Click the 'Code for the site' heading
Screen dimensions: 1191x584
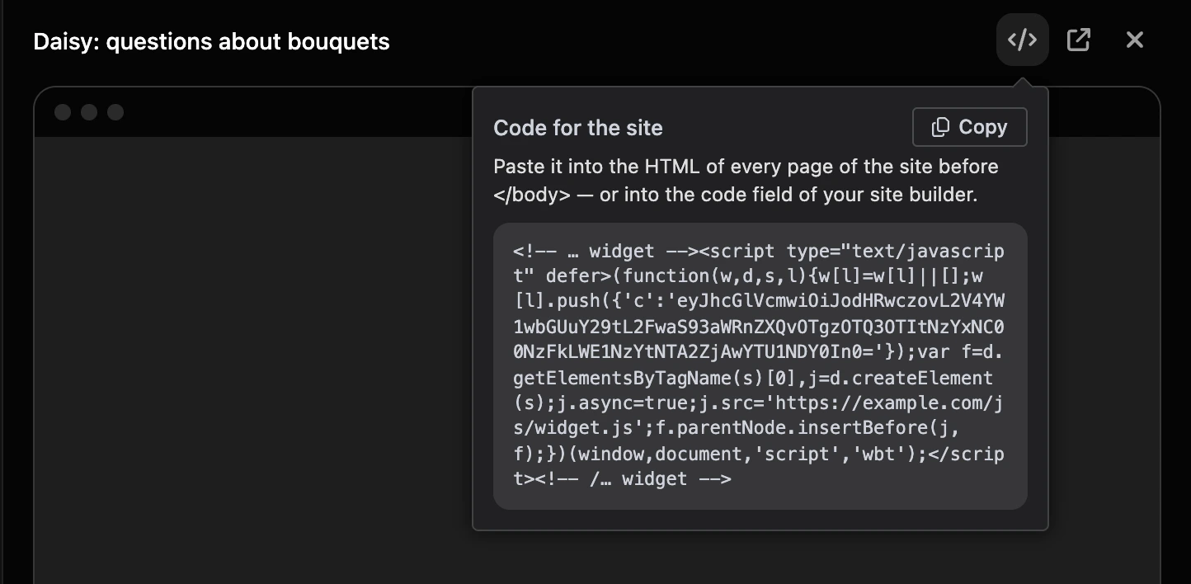[578, 128]
